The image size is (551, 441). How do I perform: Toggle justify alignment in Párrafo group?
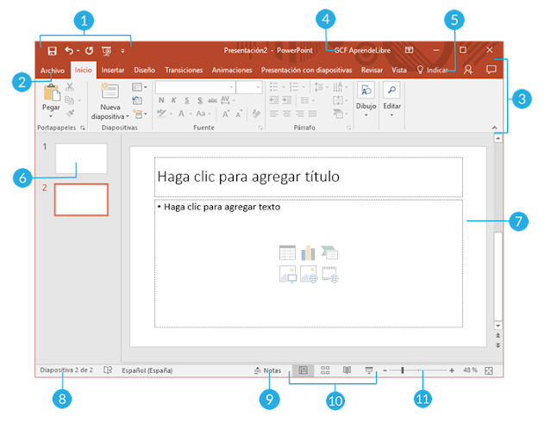(x=312, y=114)
